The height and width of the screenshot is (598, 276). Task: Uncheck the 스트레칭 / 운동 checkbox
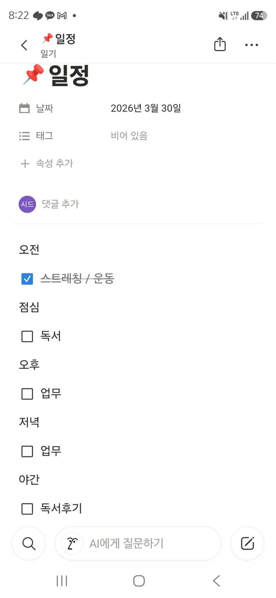click(x=27, y=279)
